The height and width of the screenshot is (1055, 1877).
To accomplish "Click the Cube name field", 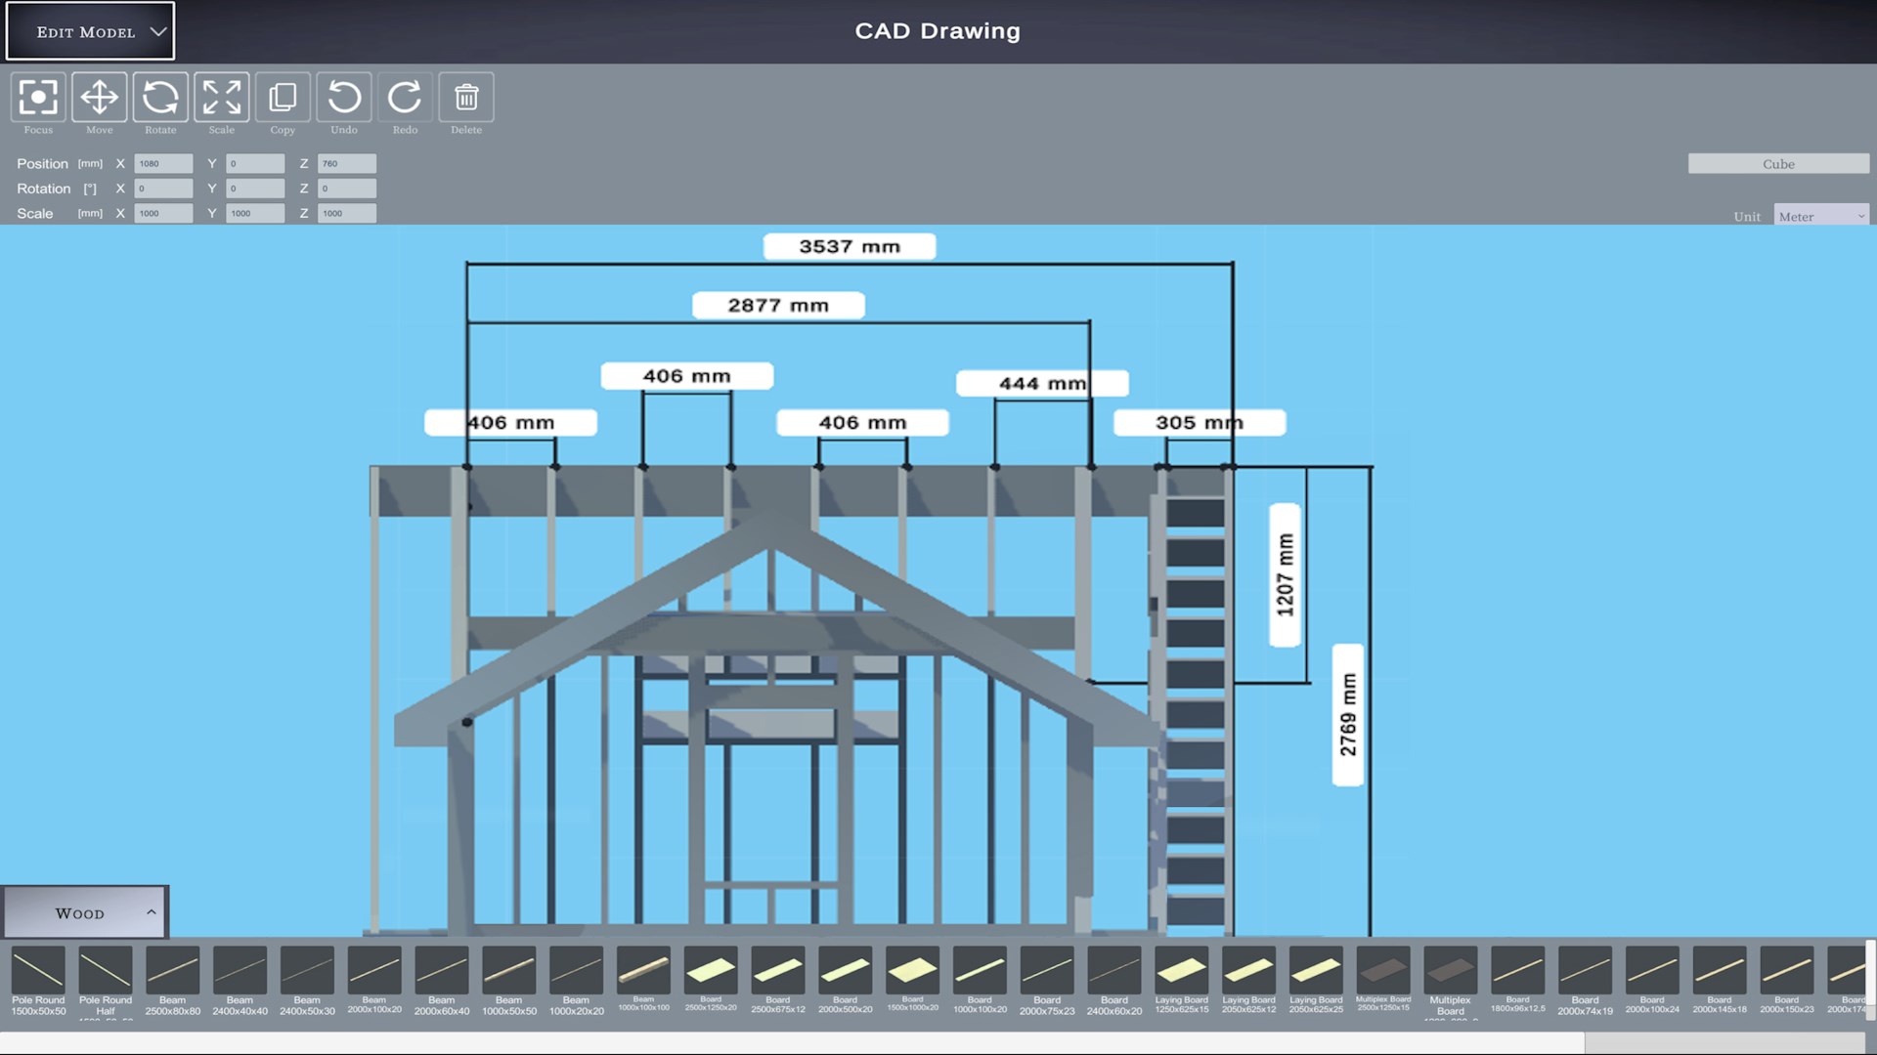I will pyautogui.click(x=1777, y=164).
